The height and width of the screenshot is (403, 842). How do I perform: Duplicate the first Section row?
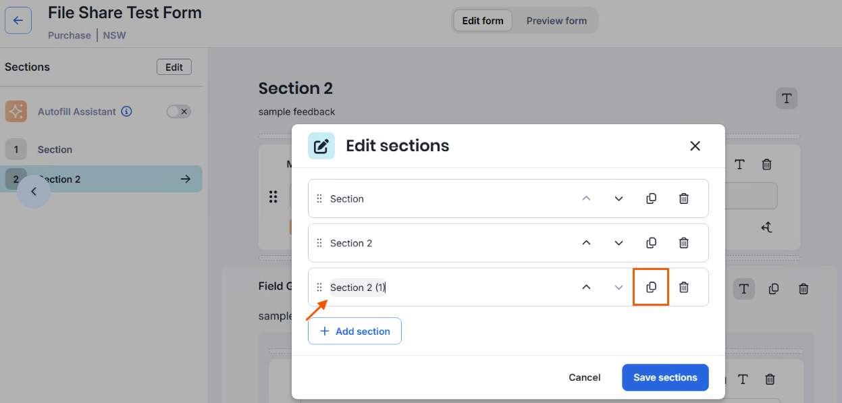(x=651, y=198)
